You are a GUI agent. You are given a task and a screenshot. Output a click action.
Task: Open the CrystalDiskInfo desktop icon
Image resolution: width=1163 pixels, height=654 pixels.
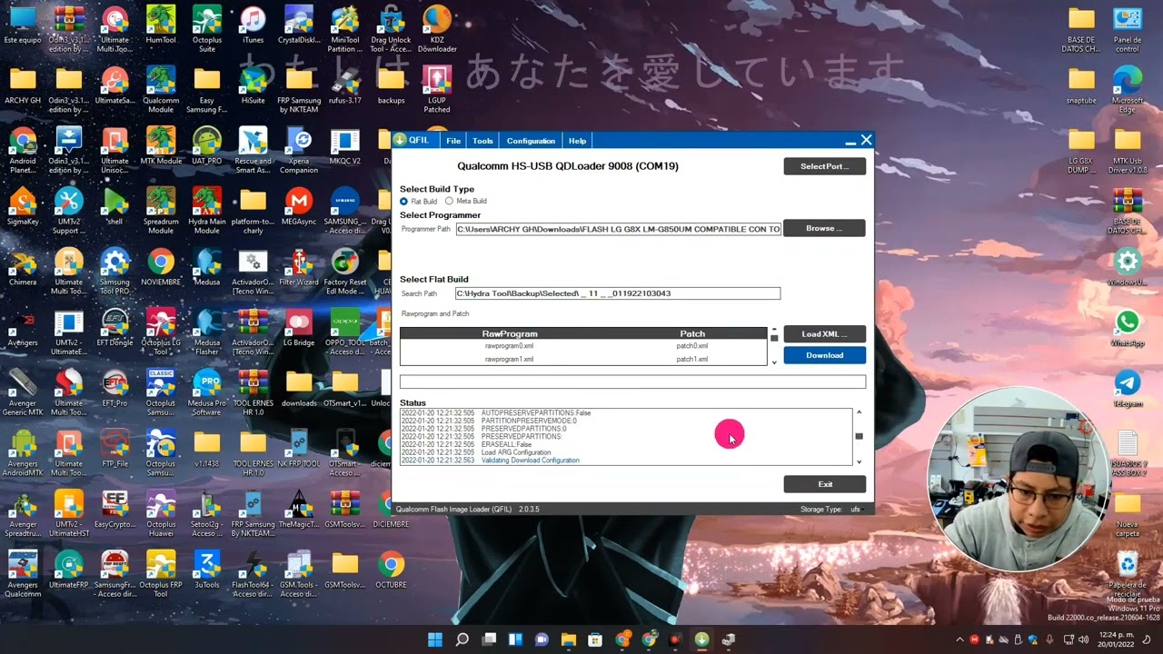tap(299, 25)
